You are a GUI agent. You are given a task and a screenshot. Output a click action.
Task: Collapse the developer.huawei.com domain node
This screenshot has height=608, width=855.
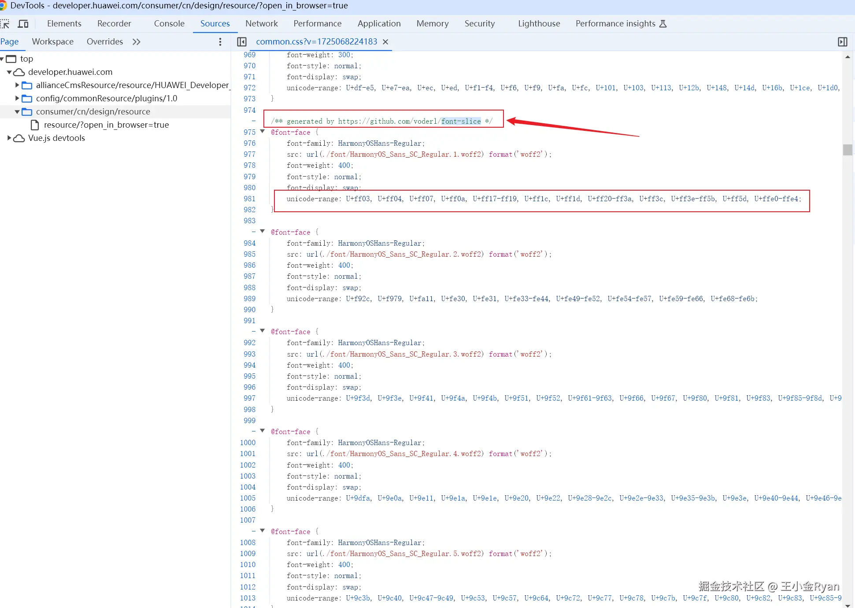coord(9,72)
